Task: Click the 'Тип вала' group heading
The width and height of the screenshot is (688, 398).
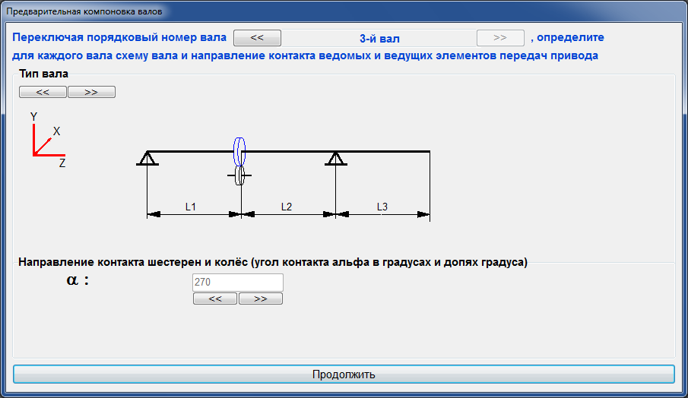Action: [43, 73]
